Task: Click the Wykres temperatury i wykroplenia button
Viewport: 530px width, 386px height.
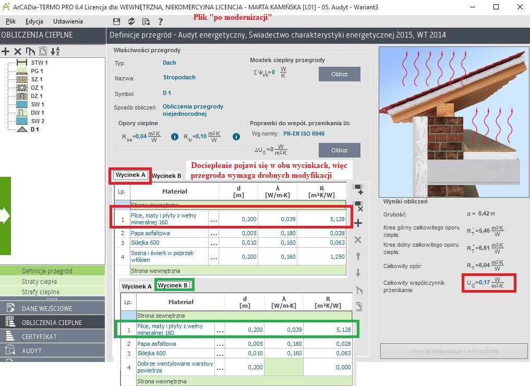Action: pyautogui.click(x=454, y=351)
